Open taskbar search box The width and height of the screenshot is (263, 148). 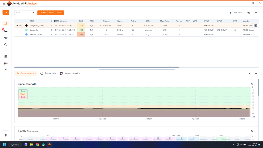coord(15,145)
